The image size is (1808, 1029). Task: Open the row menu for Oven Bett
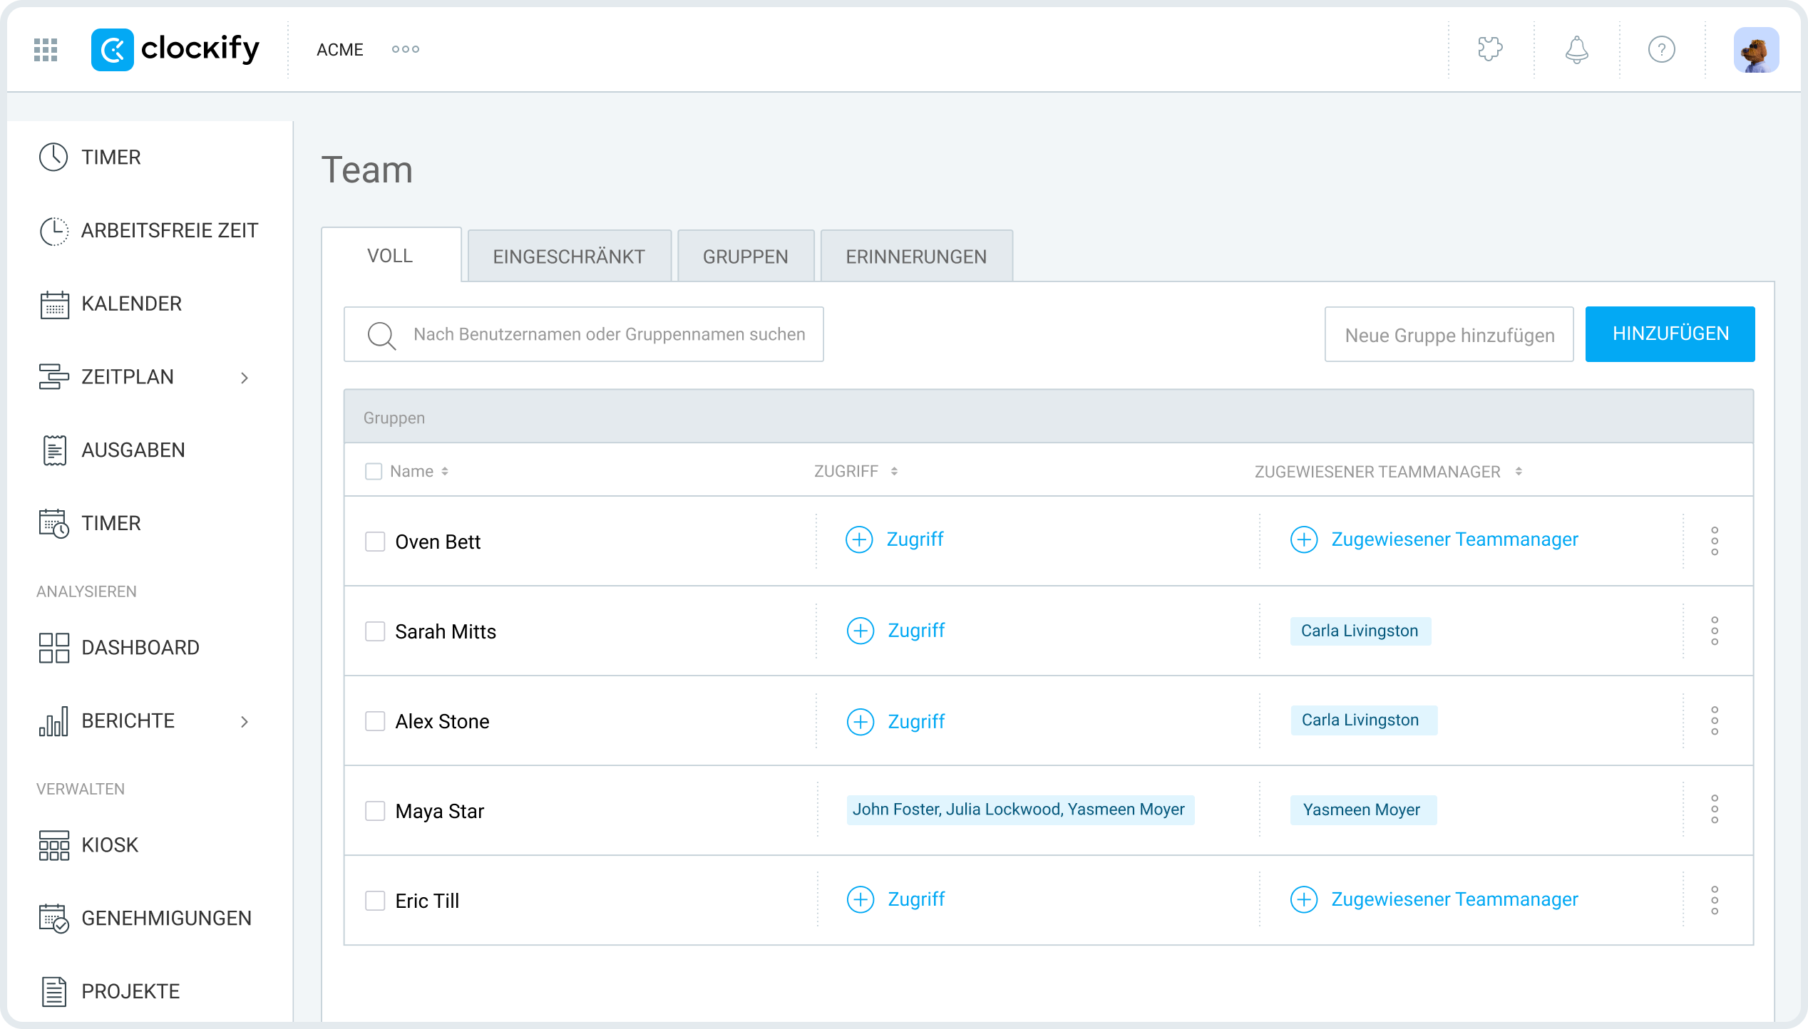(1715, 541)
